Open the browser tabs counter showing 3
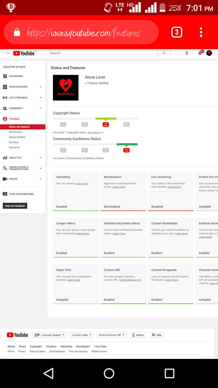This screenshot has height=388, width=218. point(177,32)
